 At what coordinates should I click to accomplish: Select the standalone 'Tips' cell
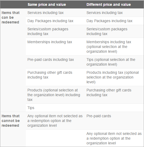tap(31, 108)
